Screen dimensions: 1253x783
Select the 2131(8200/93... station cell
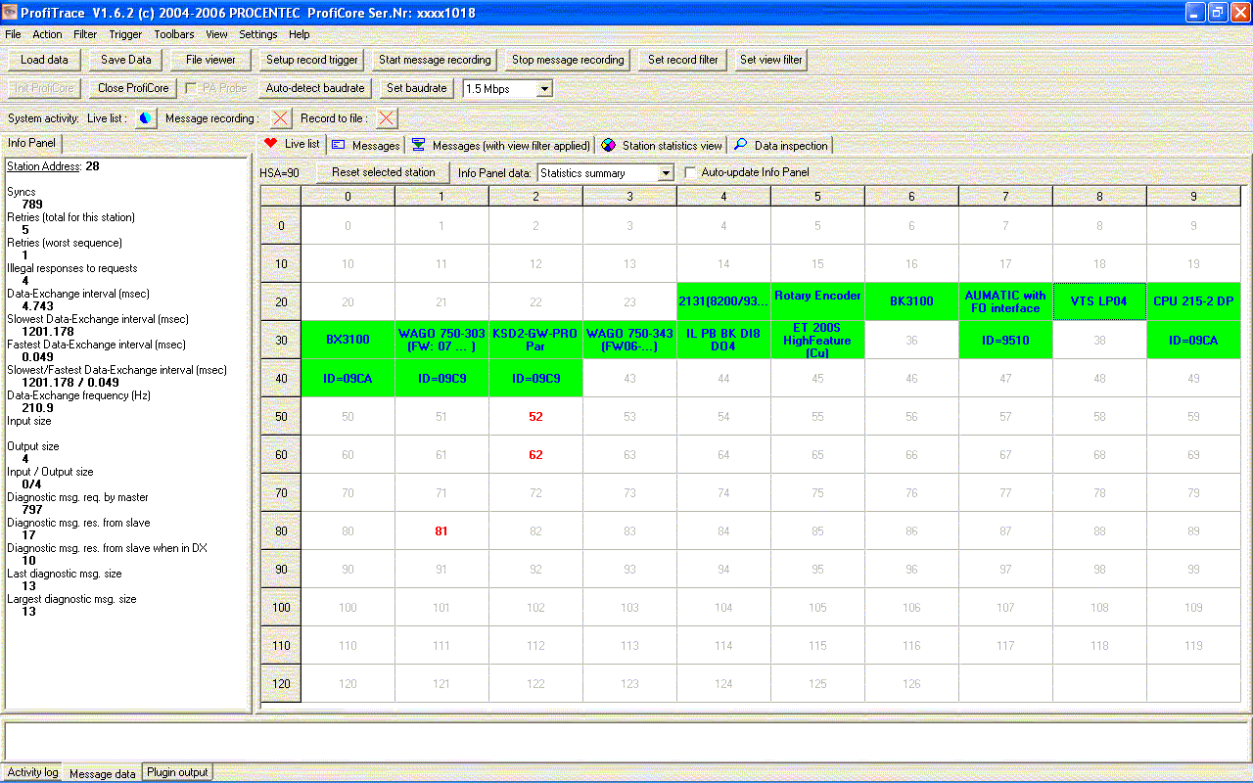723,301
